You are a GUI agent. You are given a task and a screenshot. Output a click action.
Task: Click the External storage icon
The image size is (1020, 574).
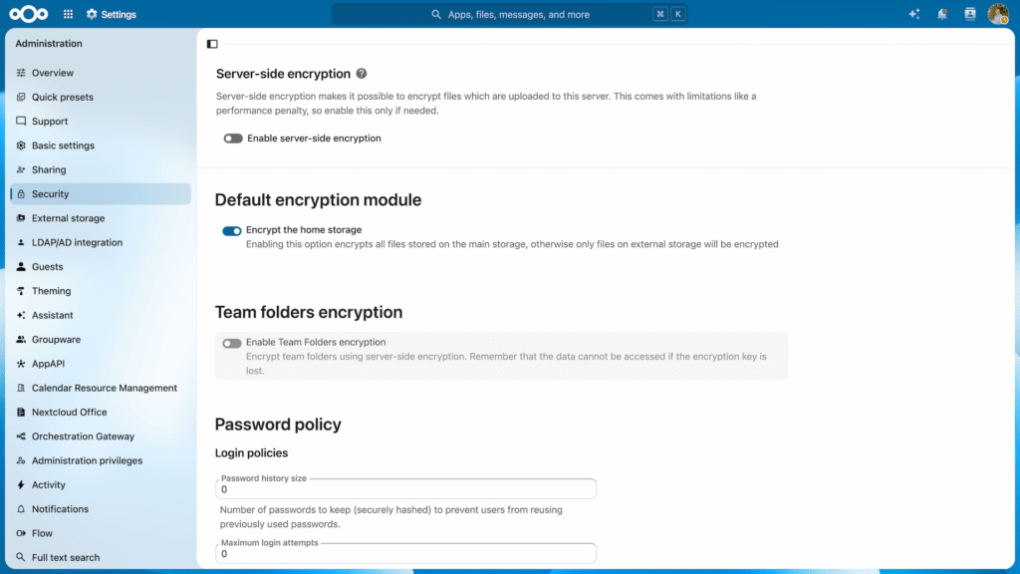(x=21, y=218)
